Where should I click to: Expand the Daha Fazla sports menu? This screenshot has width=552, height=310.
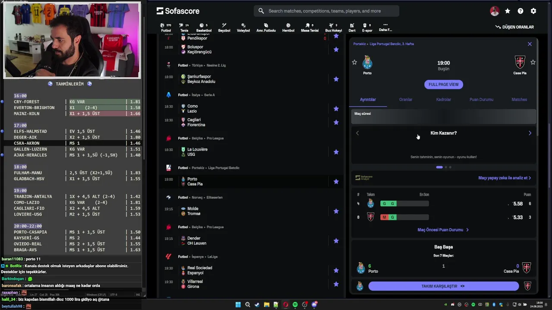pos(385,28)
